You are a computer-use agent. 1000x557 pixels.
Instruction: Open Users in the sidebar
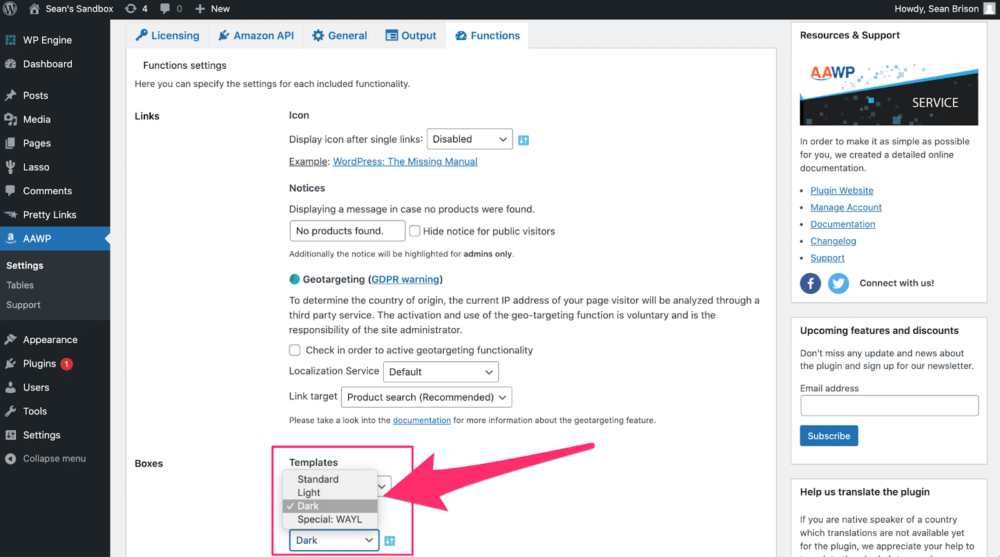coord(55,387)
